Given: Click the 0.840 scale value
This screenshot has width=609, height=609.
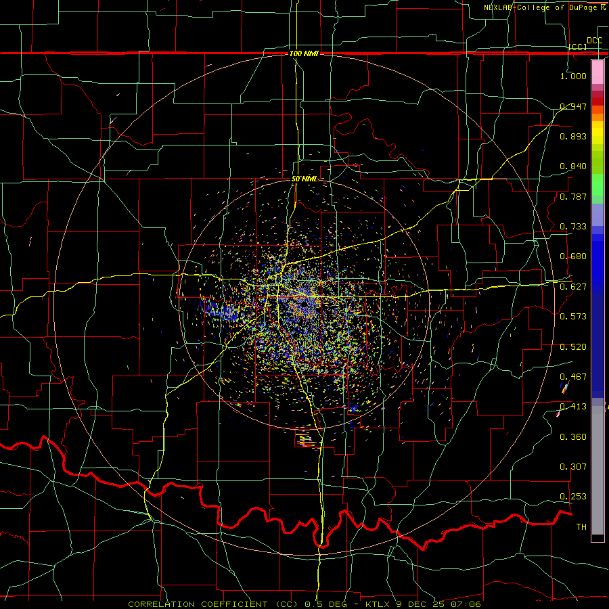Looking at the screenshot, I should [573, 166].
